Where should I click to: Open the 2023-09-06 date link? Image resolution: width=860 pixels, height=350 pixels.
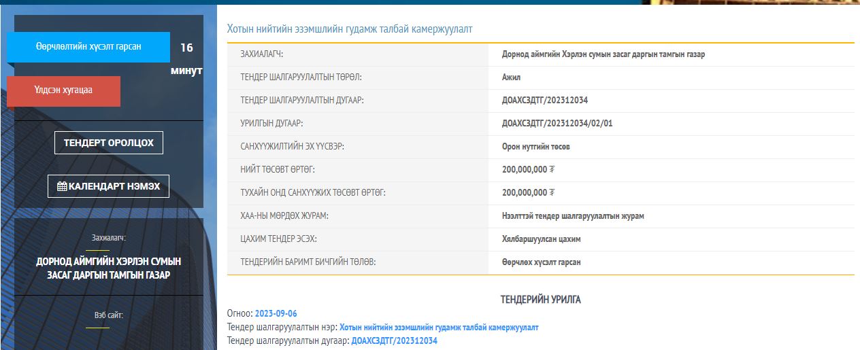pos(276,313)
